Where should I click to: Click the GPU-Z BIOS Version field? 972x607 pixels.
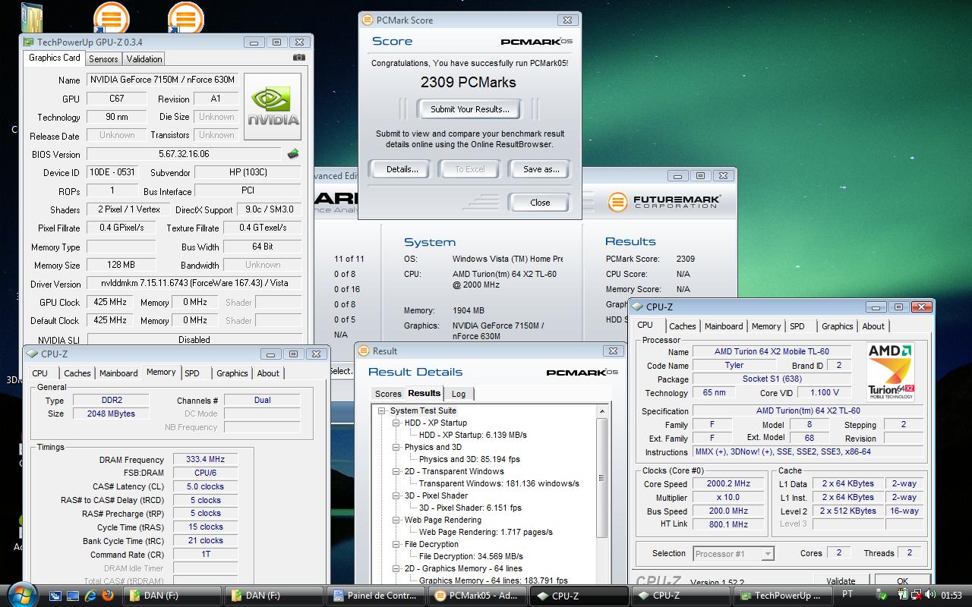(x=183, y=154)
